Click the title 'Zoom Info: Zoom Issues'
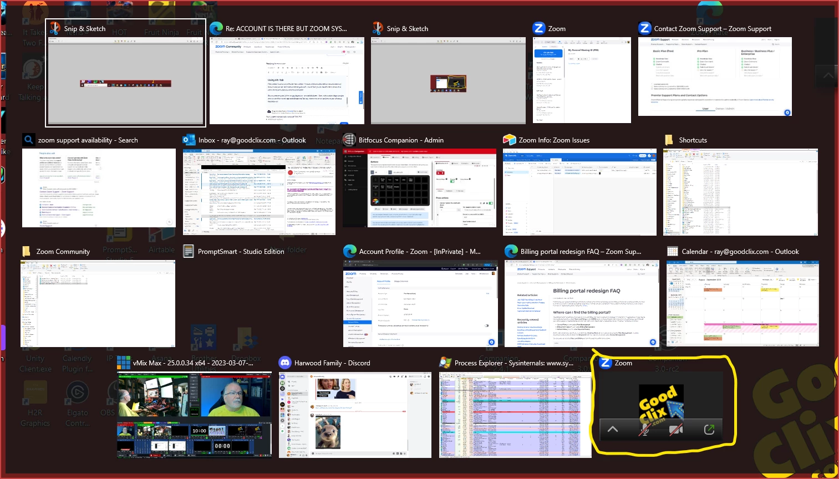839x479 pixels. [x=554, y=140]
